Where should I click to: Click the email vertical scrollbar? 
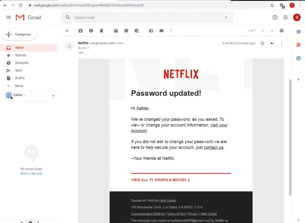290,137
